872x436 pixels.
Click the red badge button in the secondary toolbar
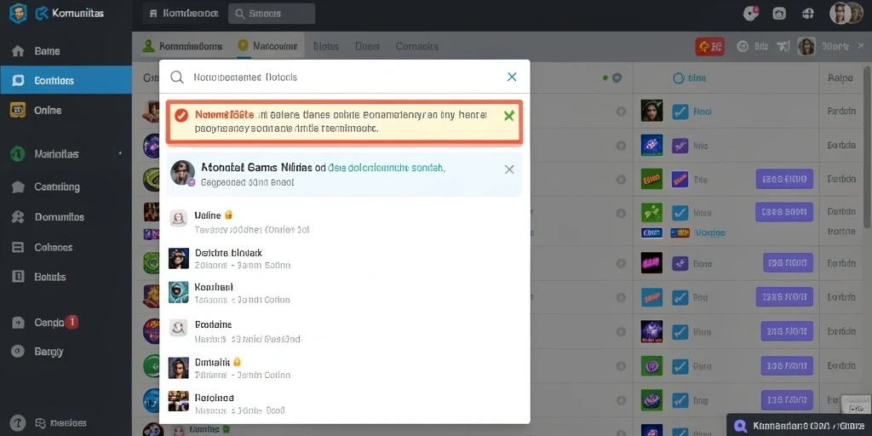(x=709, y=47)
